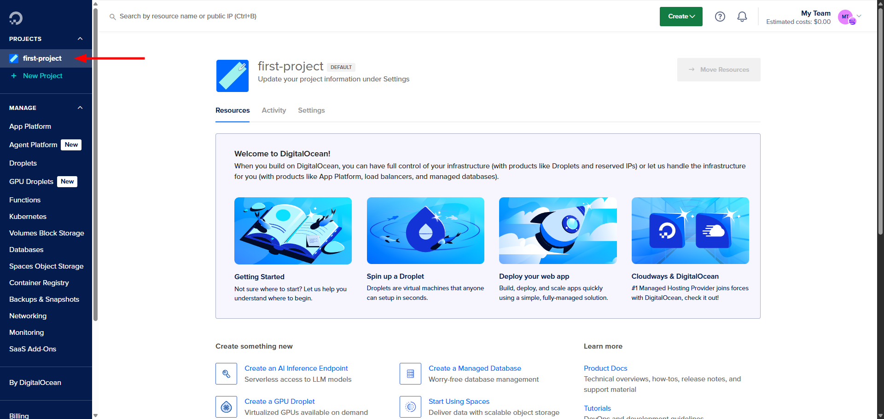Click the GPU Droplet chip icon

pos(226,407)
